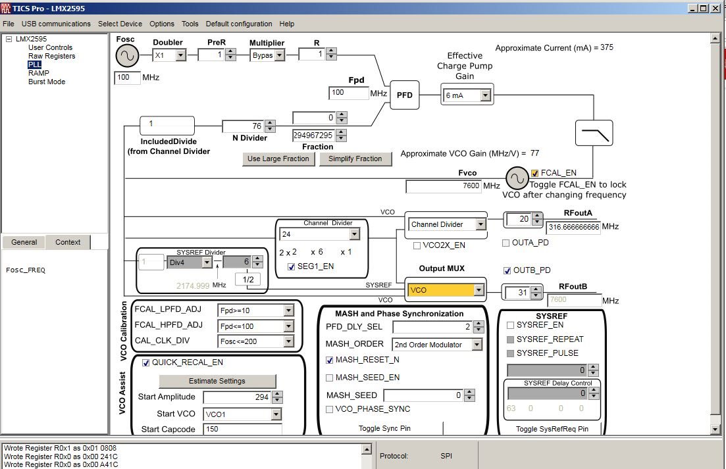Open CAL_CLK_DIV dropdown

[288, 341]
